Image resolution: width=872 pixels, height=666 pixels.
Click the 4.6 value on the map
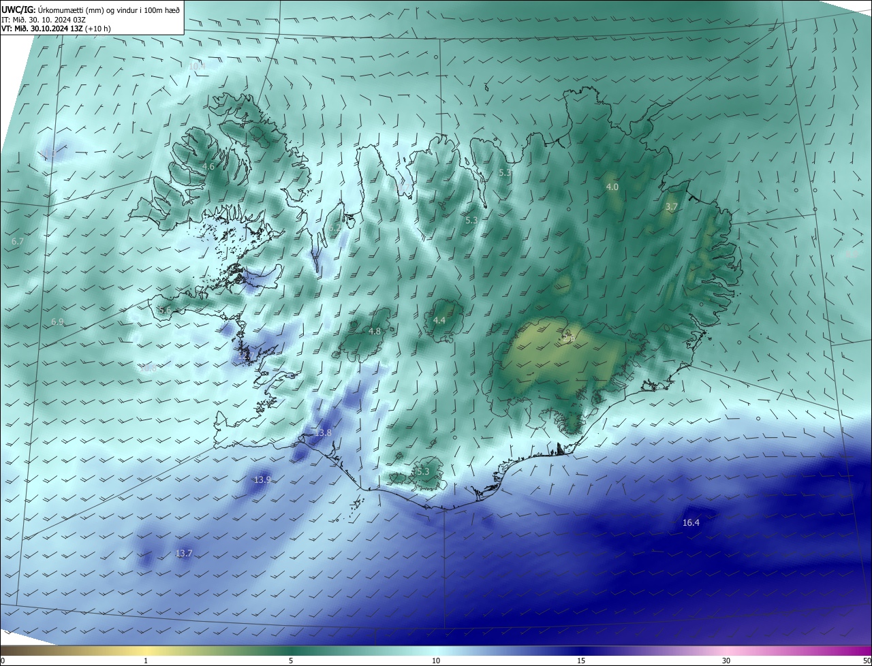point(209,166)
